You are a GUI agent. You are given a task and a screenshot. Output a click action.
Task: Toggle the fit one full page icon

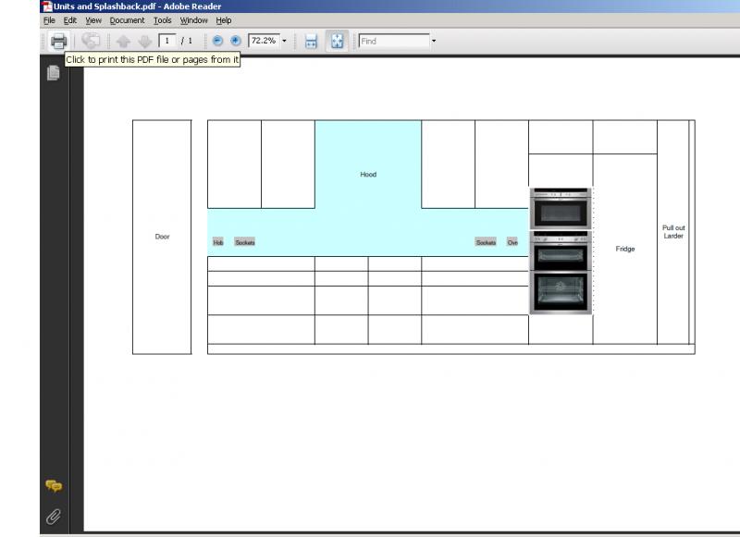click(337, 41)
